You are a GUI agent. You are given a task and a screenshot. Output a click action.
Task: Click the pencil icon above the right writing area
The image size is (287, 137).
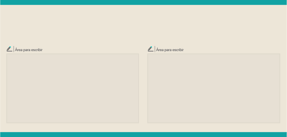pyautogui.click(x=151, y=49)
